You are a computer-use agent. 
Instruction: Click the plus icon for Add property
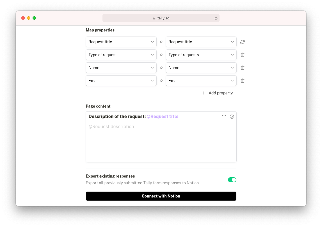(204, 93)
